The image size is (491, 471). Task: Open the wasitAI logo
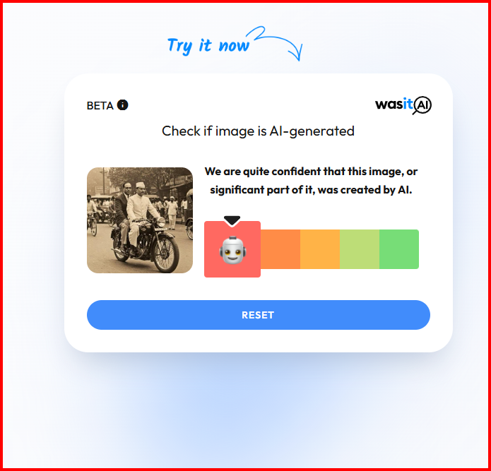pyautogui.click(x=403, y=105)
